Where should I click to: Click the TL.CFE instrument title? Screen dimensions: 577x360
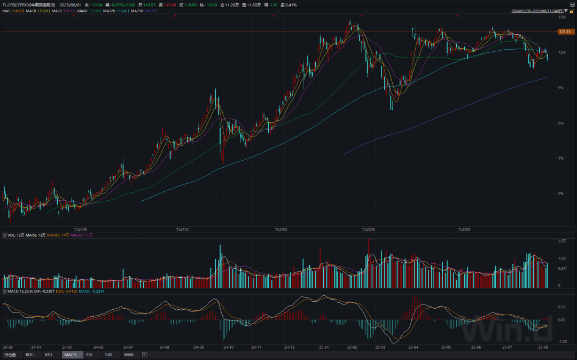pos(29,5)
